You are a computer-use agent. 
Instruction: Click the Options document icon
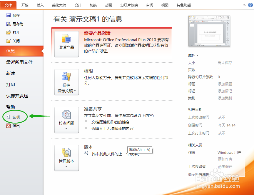click(9, 117)
